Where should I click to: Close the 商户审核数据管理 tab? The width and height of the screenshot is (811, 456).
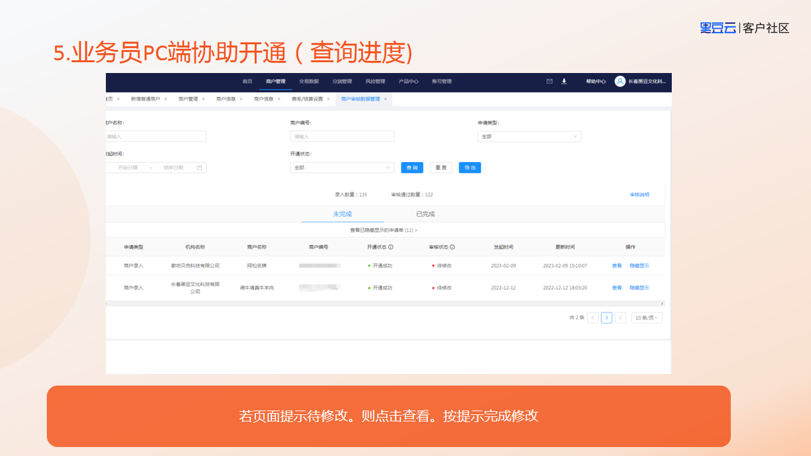click(386, 99)
